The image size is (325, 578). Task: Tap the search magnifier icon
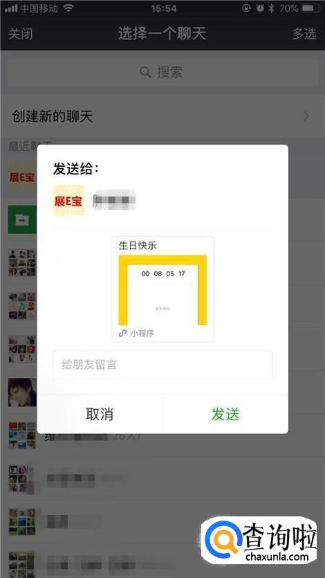145,72
